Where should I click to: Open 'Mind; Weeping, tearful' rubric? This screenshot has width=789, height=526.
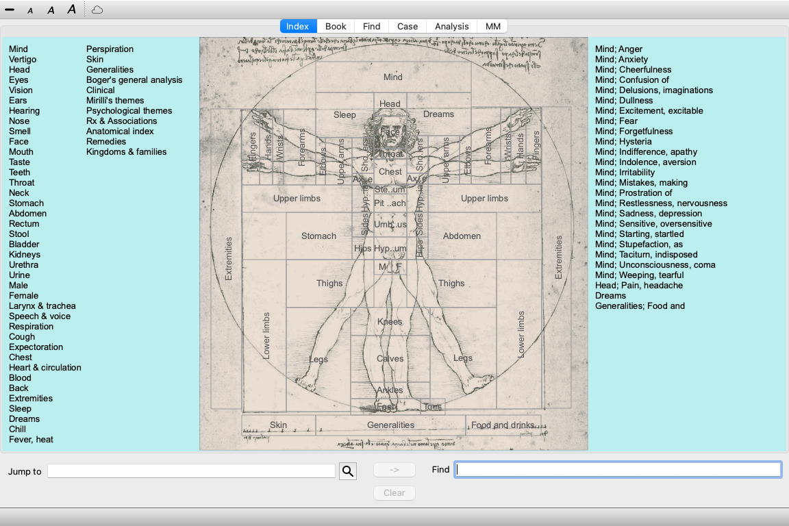tap(639, 275)
